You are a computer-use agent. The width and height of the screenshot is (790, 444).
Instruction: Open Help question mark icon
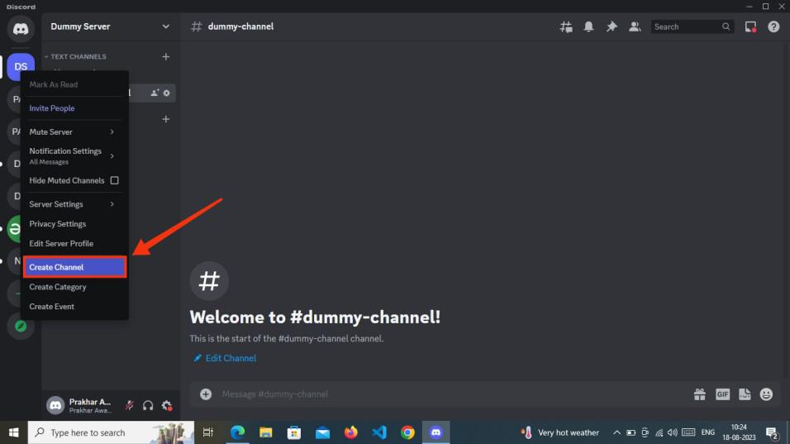773,26
